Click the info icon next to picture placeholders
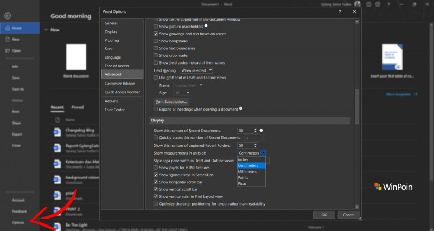Viewport: 434px width, 231px height. (x=206, y=25)
